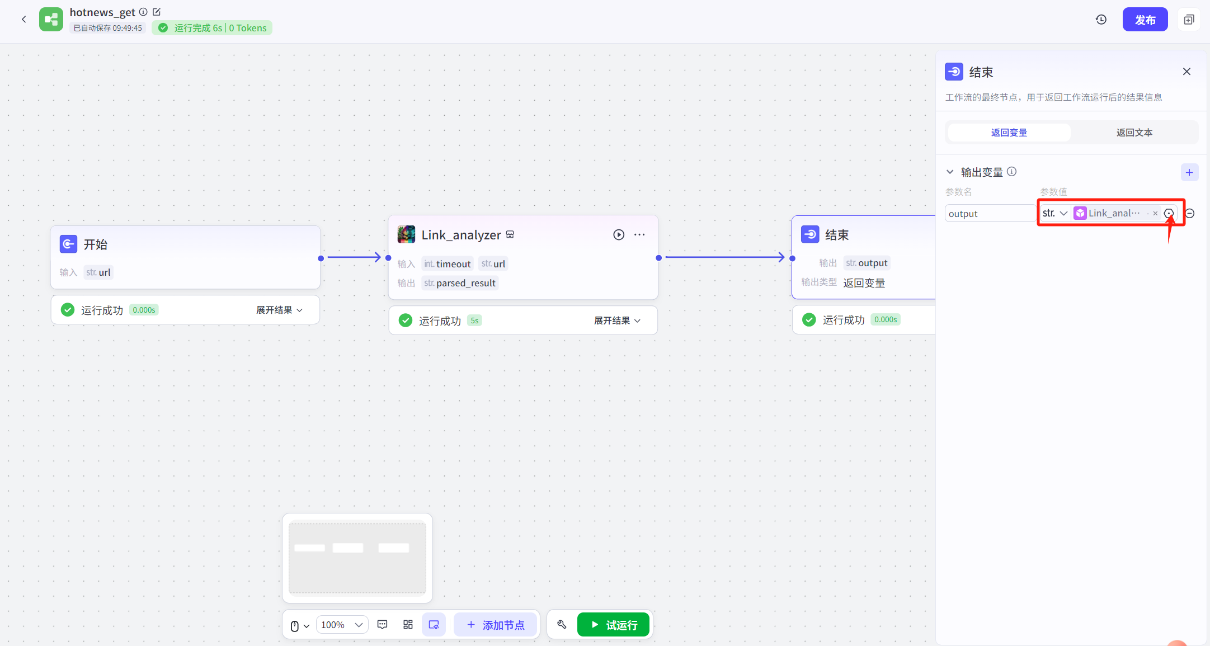This screenshot has height=646, width=1210.
Task: Click the green 试运行 button
Action: tap(614, 624)
